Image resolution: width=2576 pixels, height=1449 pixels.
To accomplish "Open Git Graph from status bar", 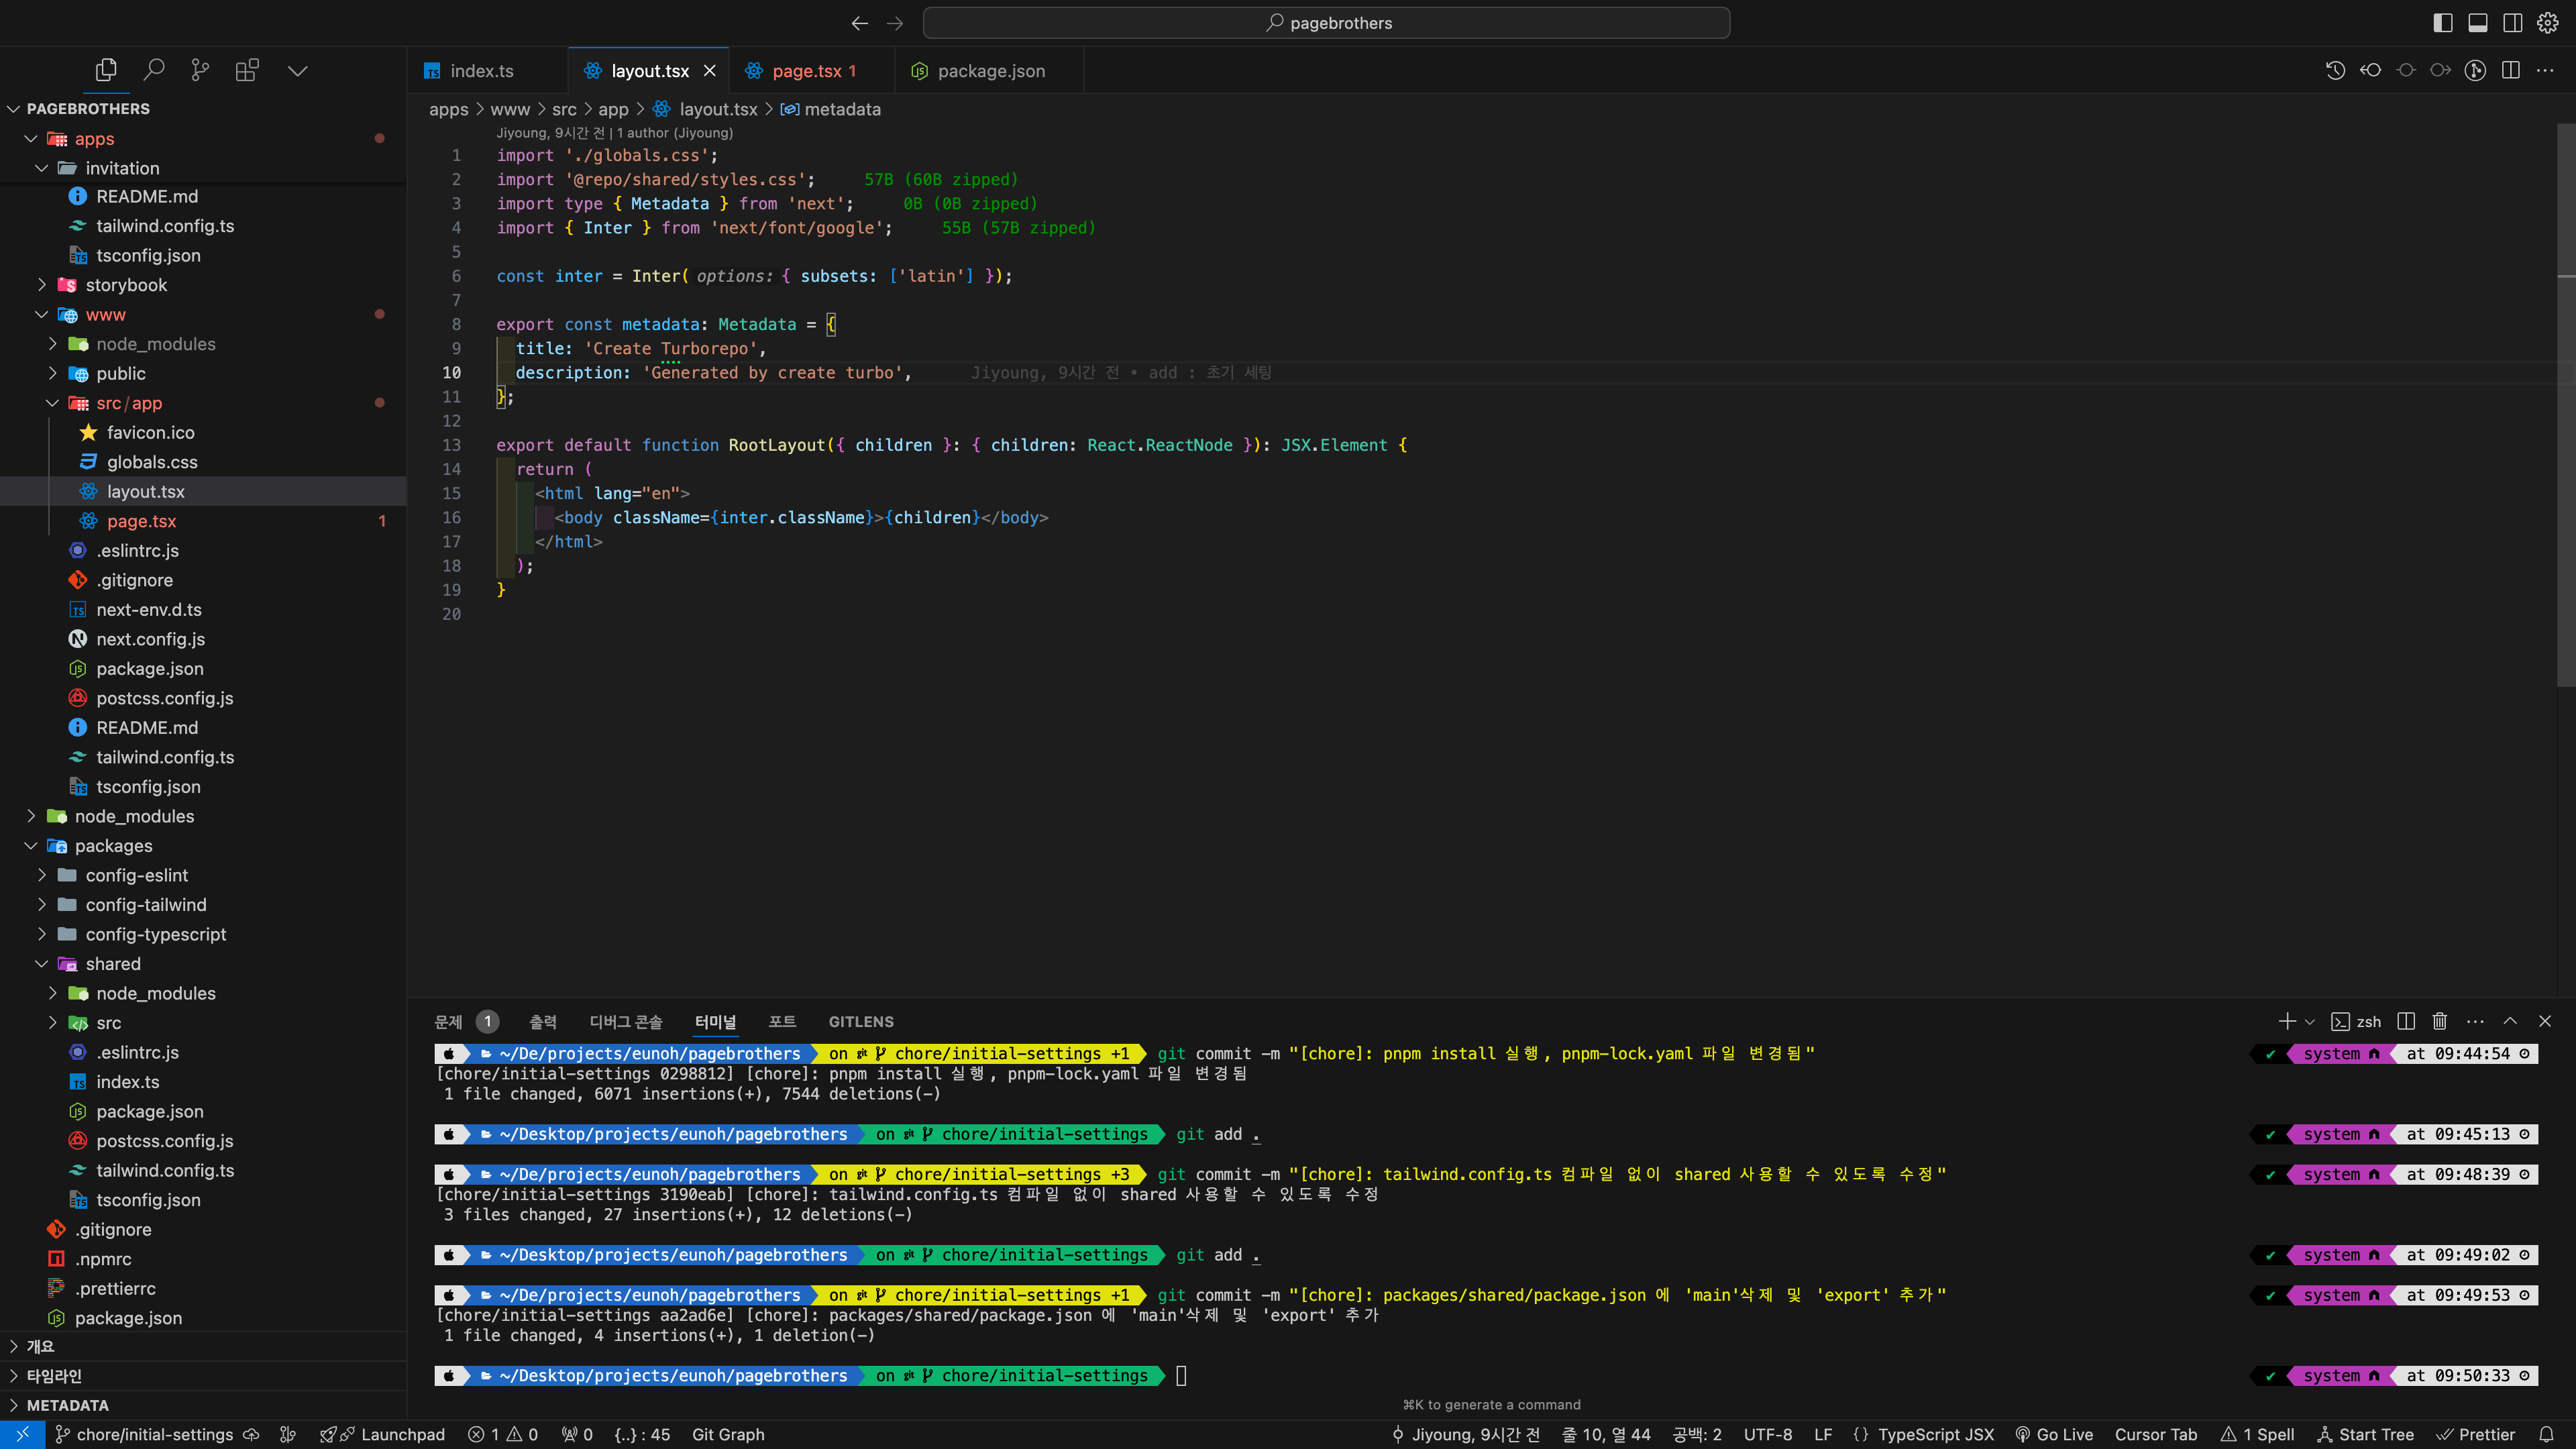I will (728, 1434).
